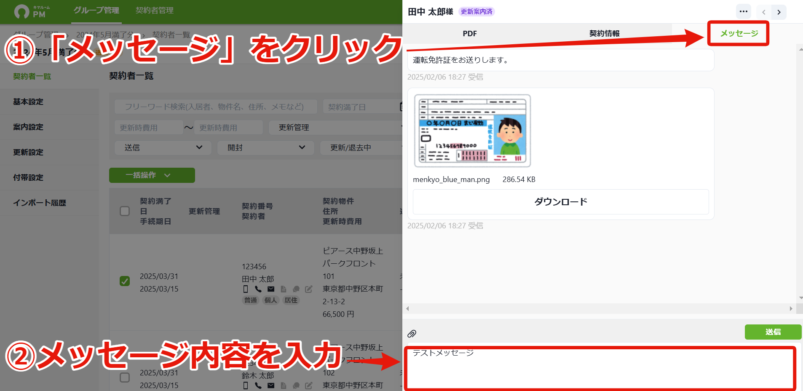Switch to the PDF tab
Viewport: 803px width, 391px height.
470,33
